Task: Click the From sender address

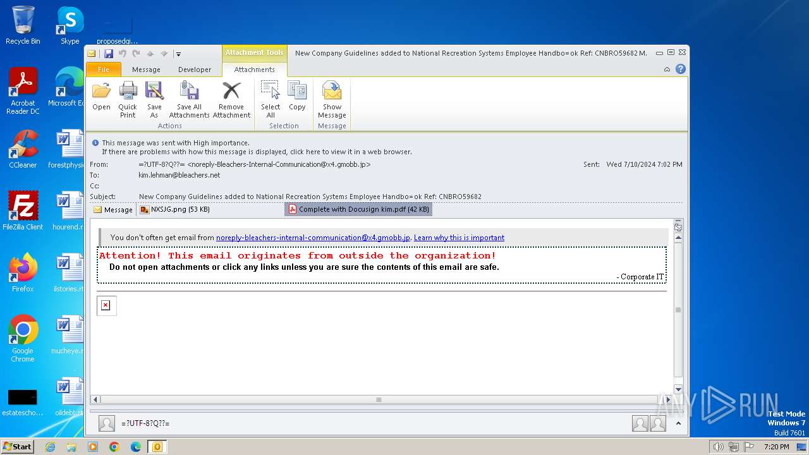Action: tap(255, 164)
